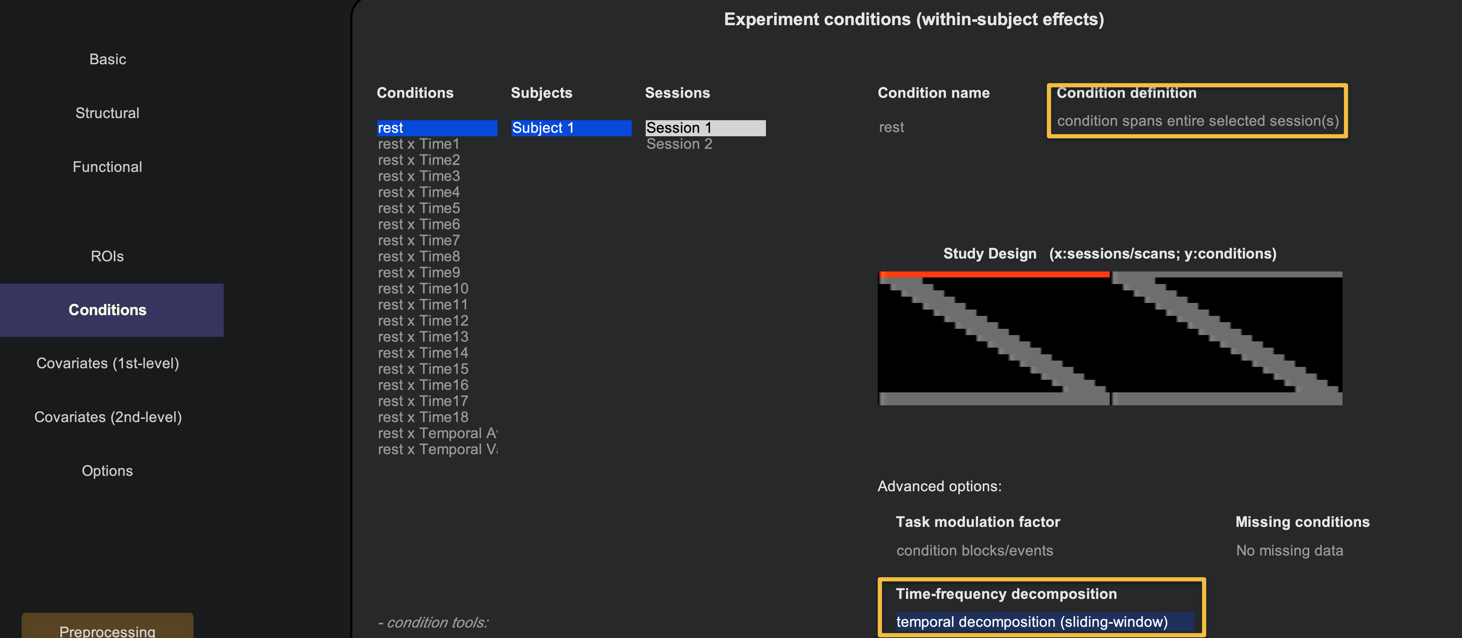This screenshot has height=638, width=1462.
Task: Select condition 'rest x Time8'
Action: (437, 256)
